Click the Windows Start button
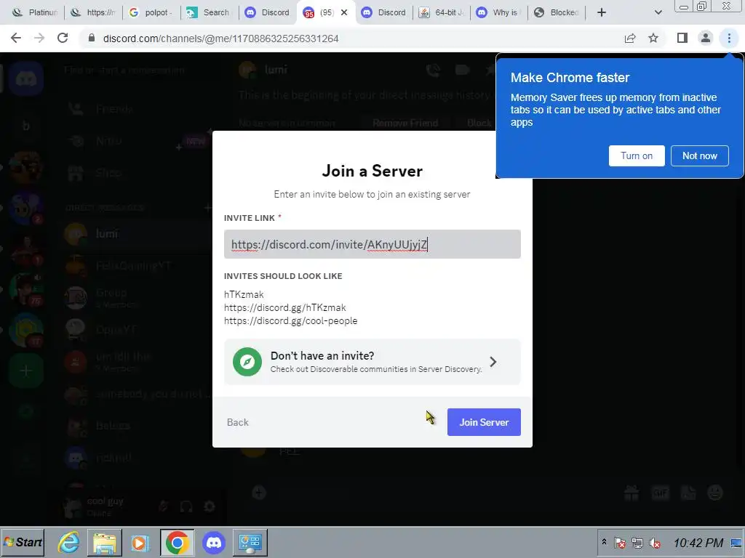Image resolution: width=745 pixels, height=558 pixels. [x=23, y=542]
